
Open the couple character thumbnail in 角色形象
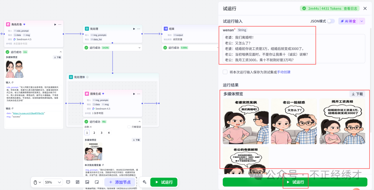coord(15,69)
